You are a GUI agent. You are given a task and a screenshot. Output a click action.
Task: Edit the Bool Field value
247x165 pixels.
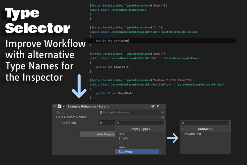[107, 123]
